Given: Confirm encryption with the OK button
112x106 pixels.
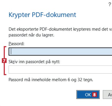Looking at the screenshot, I should point(88,95).
